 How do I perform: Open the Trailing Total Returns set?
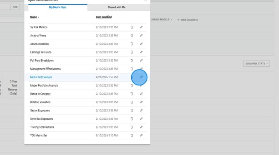[42, 127]
